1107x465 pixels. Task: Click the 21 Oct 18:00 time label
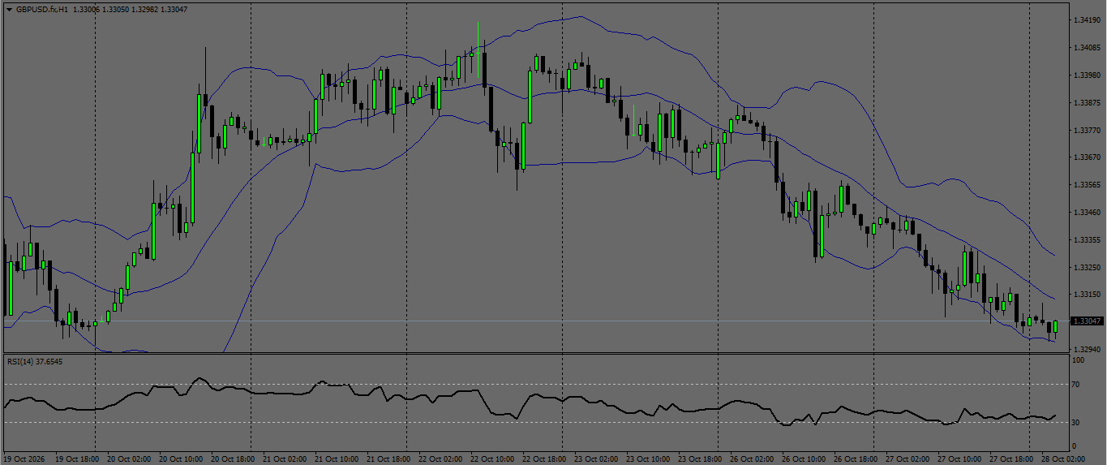point(388,459)
